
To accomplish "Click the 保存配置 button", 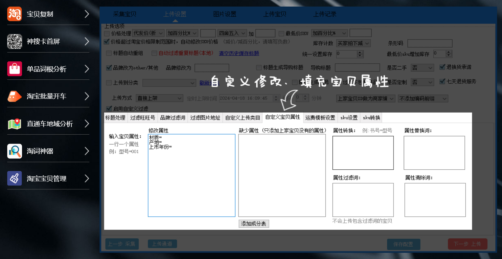I will [x=403, y=244].
